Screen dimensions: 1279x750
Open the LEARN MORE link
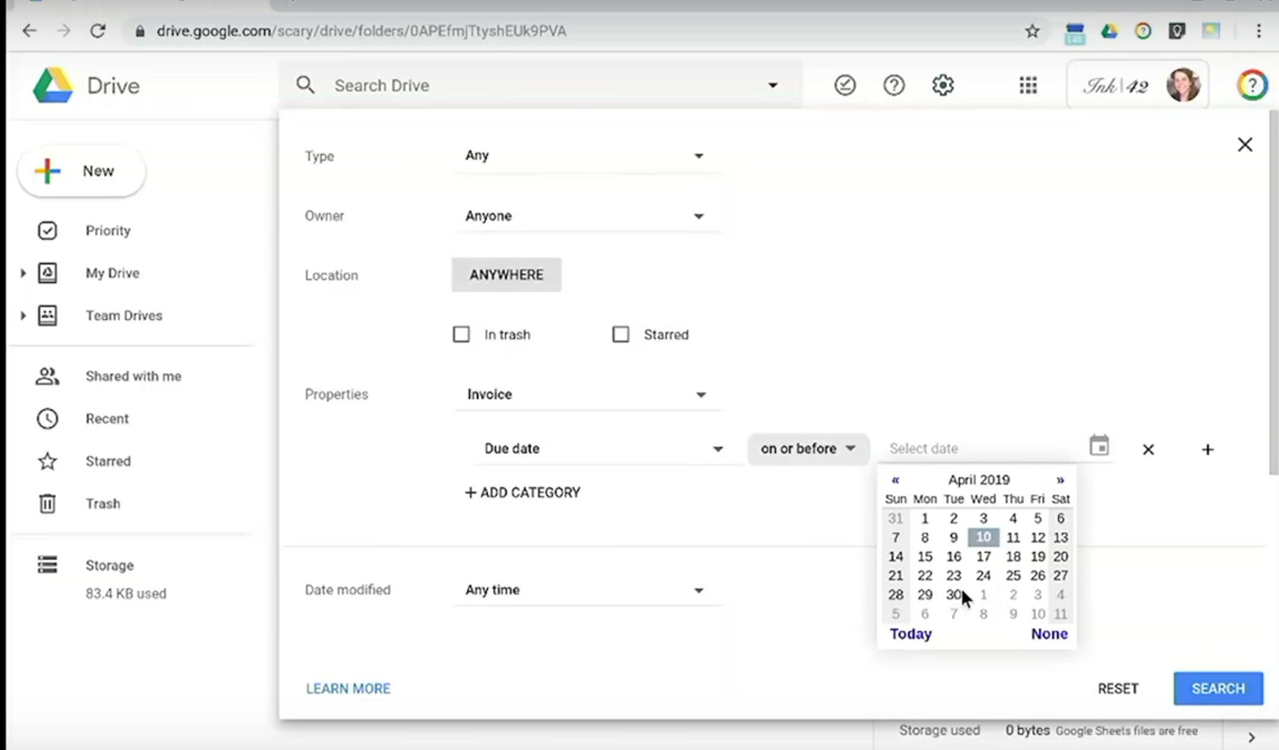(348, 688)
